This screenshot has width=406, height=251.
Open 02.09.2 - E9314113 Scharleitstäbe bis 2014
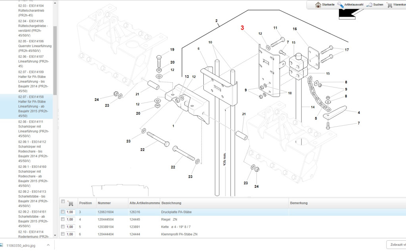33,199
